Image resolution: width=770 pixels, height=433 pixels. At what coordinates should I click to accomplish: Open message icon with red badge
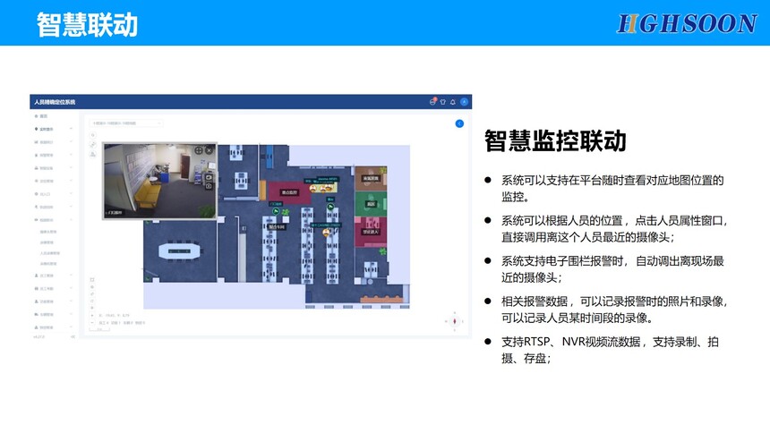coord(432,102)
